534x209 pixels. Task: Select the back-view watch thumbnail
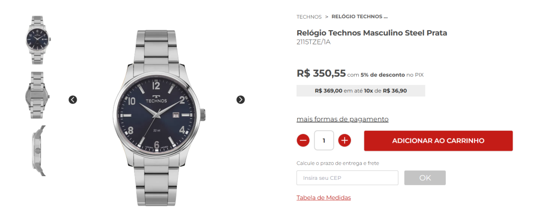point(38,95)
